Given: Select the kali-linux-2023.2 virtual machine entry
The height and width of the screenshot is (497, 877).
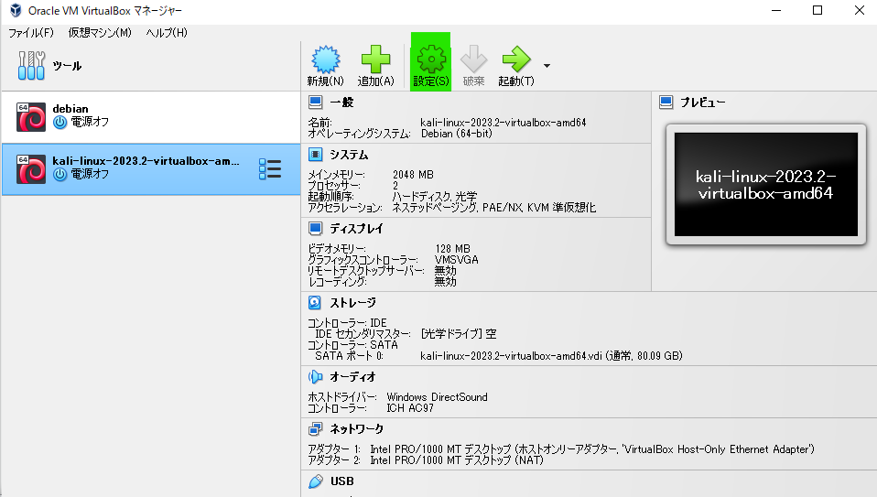Looking at the screenshot, I should [151, 169].
